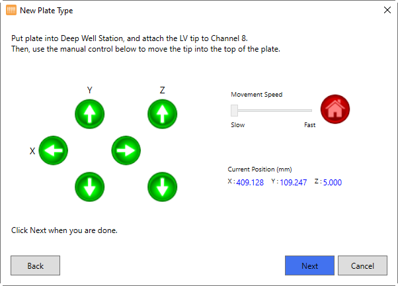398x286 pixels.
Task: Click the X axis right arrow
Action: [x=126, y=150]
